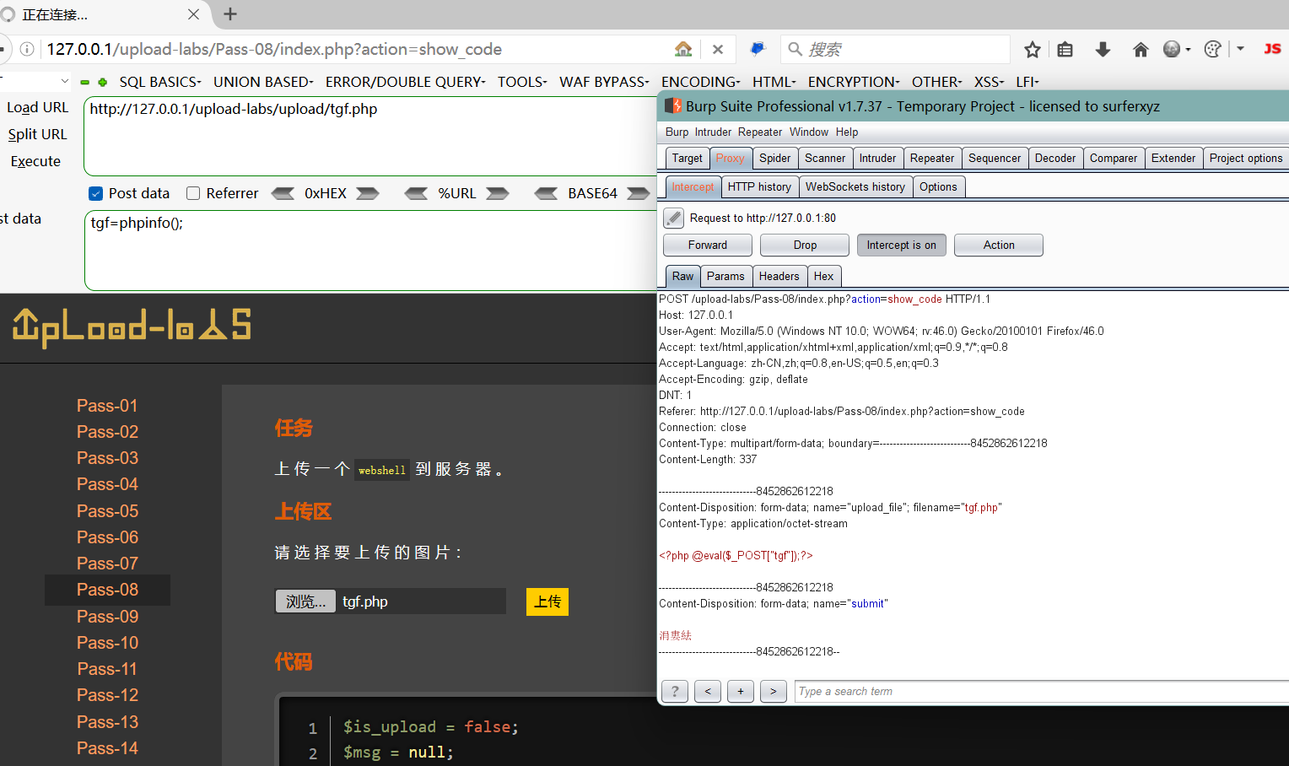Open the Intruder menu in menu bar
Viewport: 1289px width, 766px height.
pyautogui.click(x=713, y=132)
